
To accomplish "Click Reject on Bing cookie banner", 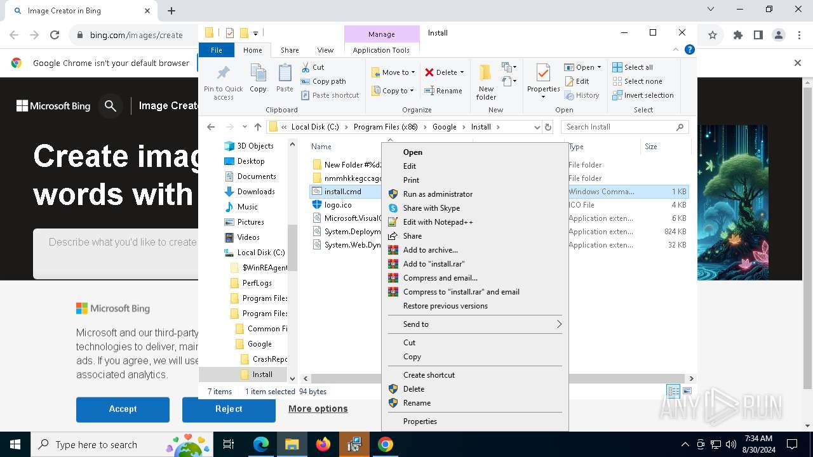I will 229,409.
